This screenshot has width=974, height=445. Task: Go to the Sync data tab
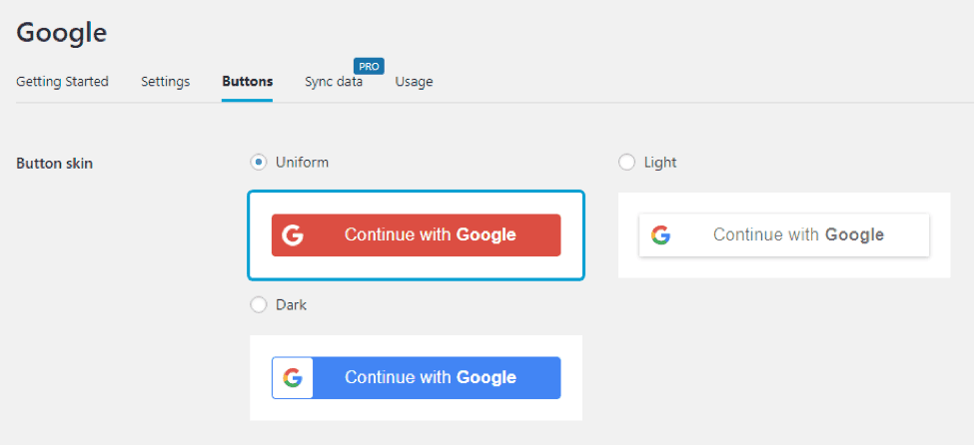(334, 81)
